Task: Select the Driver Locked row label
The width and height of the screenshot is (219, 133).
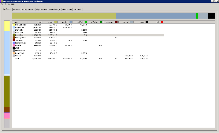Action: click(x=20, y=51)
